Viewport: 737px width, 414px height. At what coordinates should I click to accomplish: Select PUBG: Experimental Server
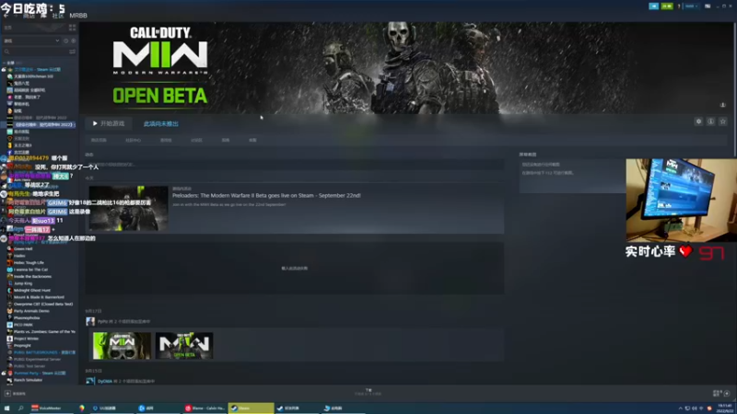tap(37, 359)
